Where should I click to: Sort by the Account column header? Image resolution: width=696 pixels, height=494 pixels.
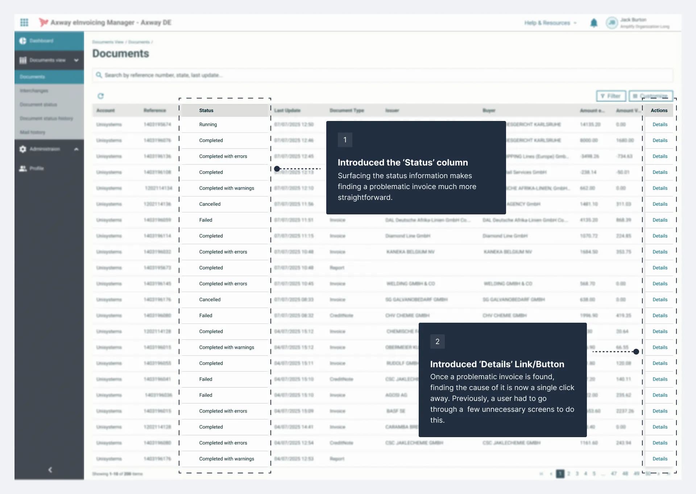(x=105, y=110)
